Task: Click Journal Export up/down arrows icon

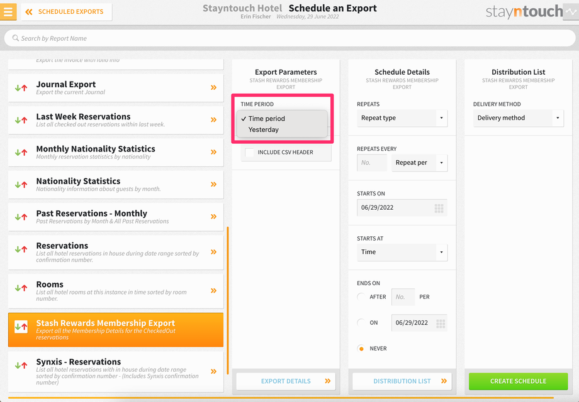Action: point(21,88)
